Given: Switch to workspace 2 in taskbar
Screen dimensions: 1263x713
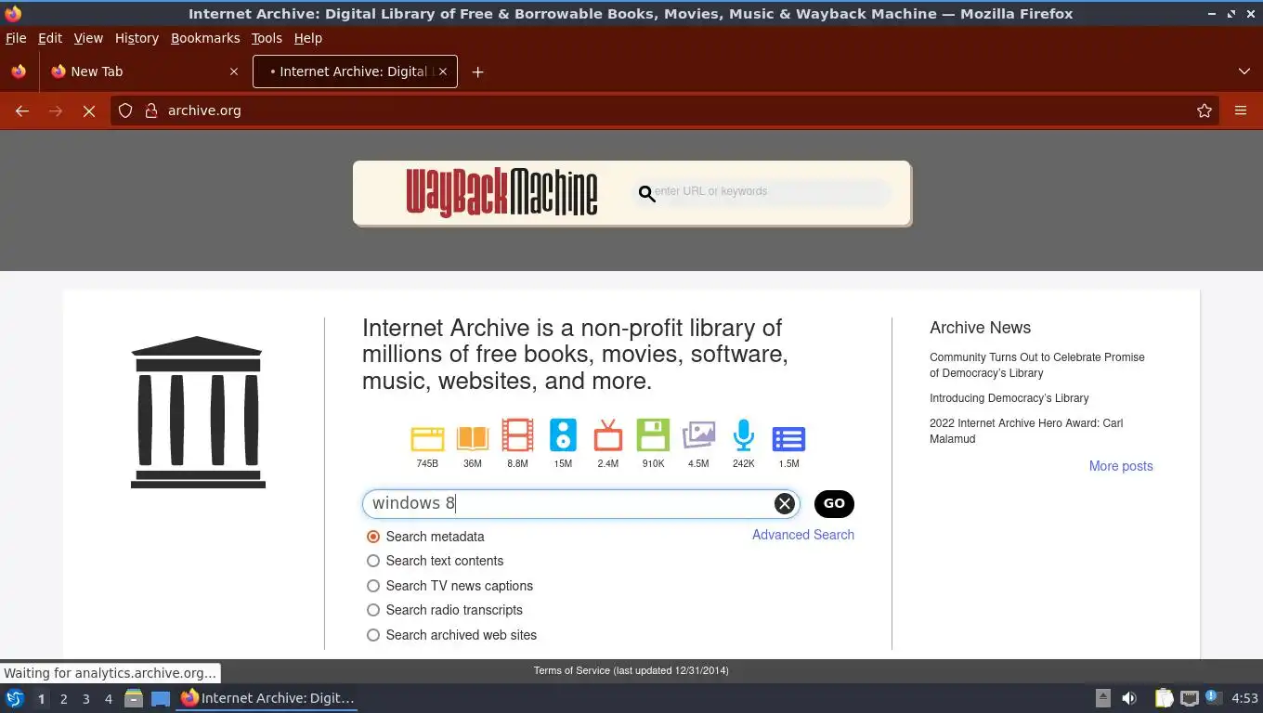Looking at the screenshot, I should click(63, 698).
